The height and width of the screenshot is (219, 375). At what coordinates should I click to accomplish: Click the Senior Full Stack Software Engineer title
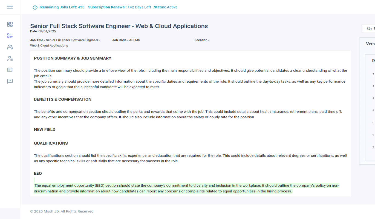tap(119, 26)
